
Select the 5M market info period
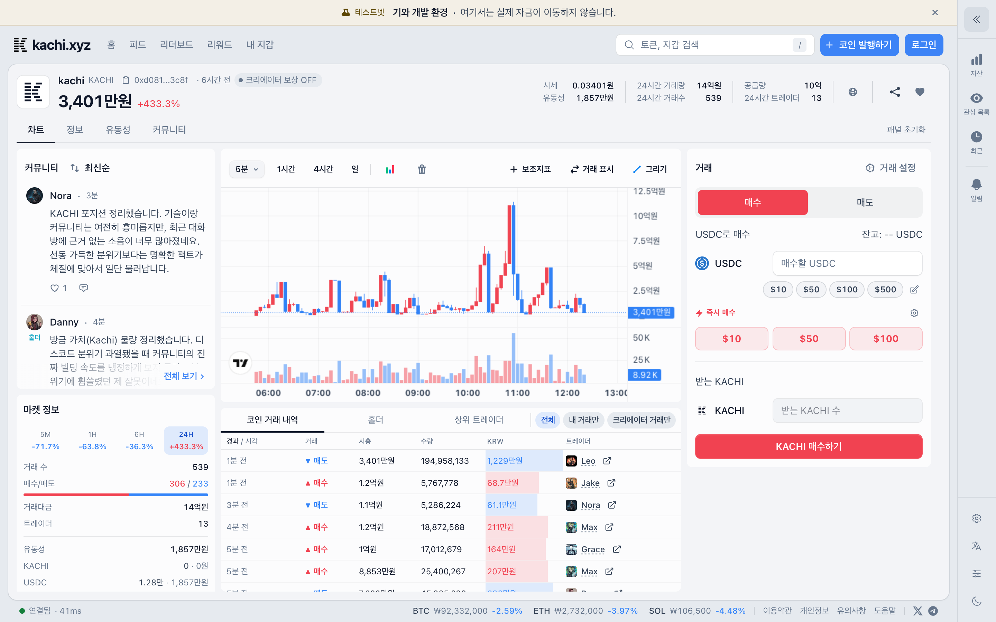pos(45,441)
